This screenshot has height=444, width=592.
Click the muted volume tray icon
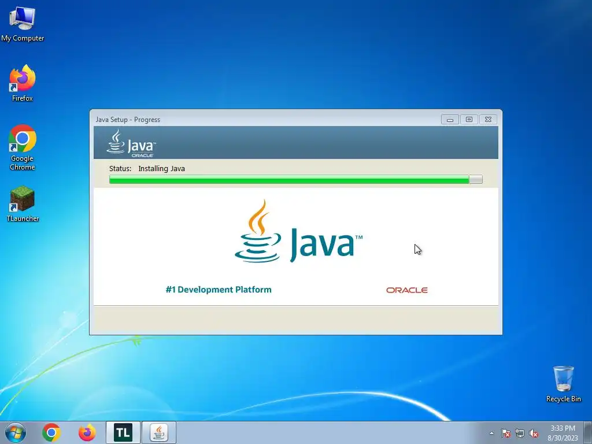click(534, 433)
